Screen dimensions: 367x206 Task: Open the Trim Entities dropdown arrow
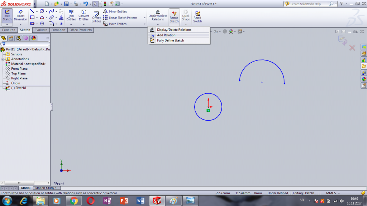pyautogui.click(x=71, y=25)
